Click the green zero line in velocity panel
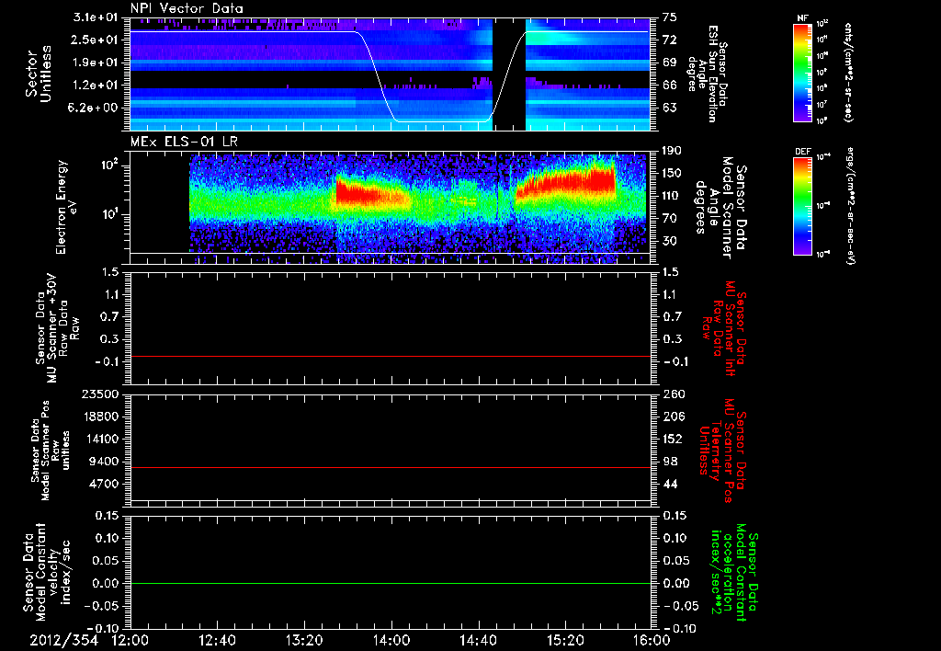Viewport: 941px width, 651px height. click(x=391, y=583)
